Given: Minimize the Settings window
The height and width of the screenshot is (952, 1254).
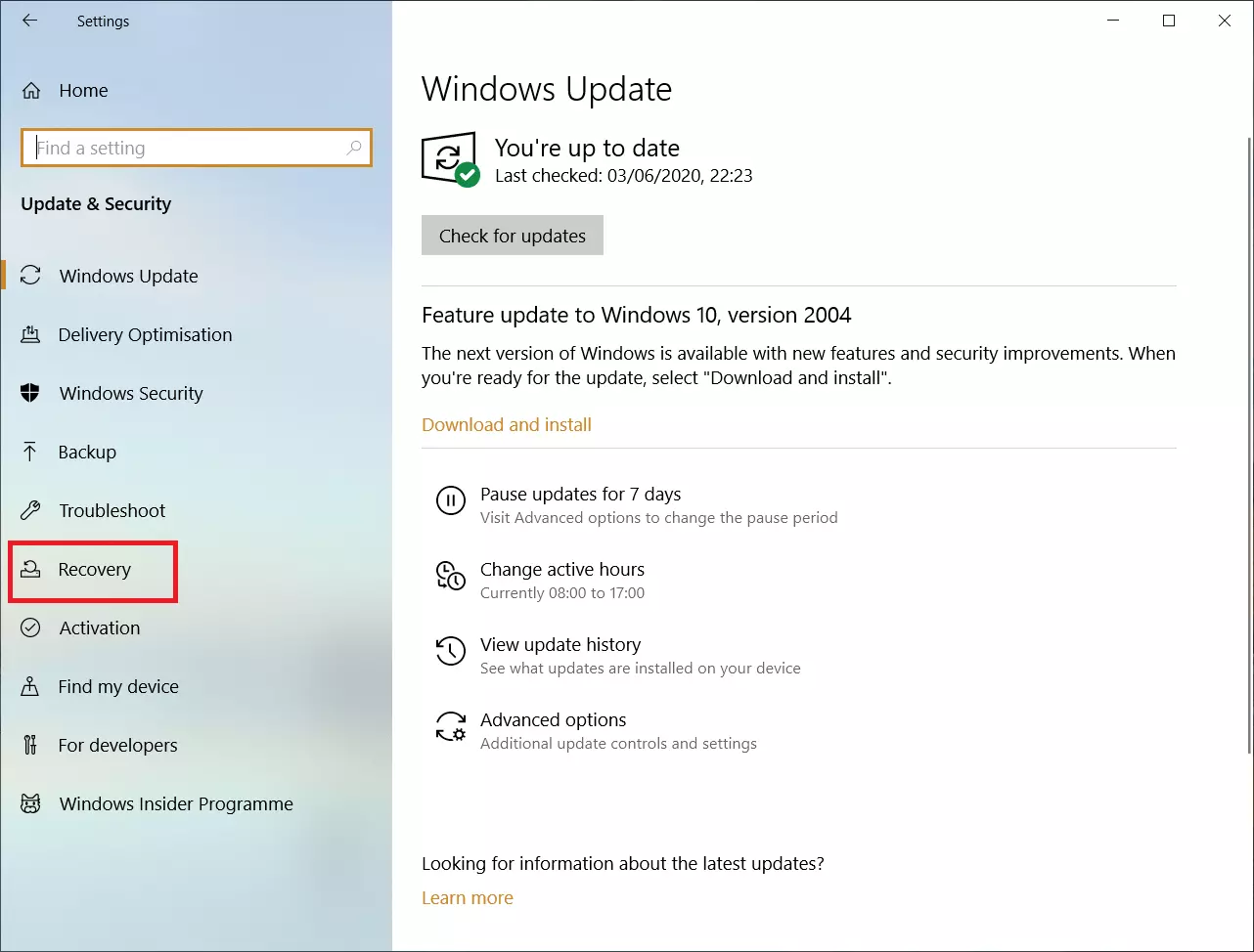Looking at the screenshot, I should [x=1113, y=21].
